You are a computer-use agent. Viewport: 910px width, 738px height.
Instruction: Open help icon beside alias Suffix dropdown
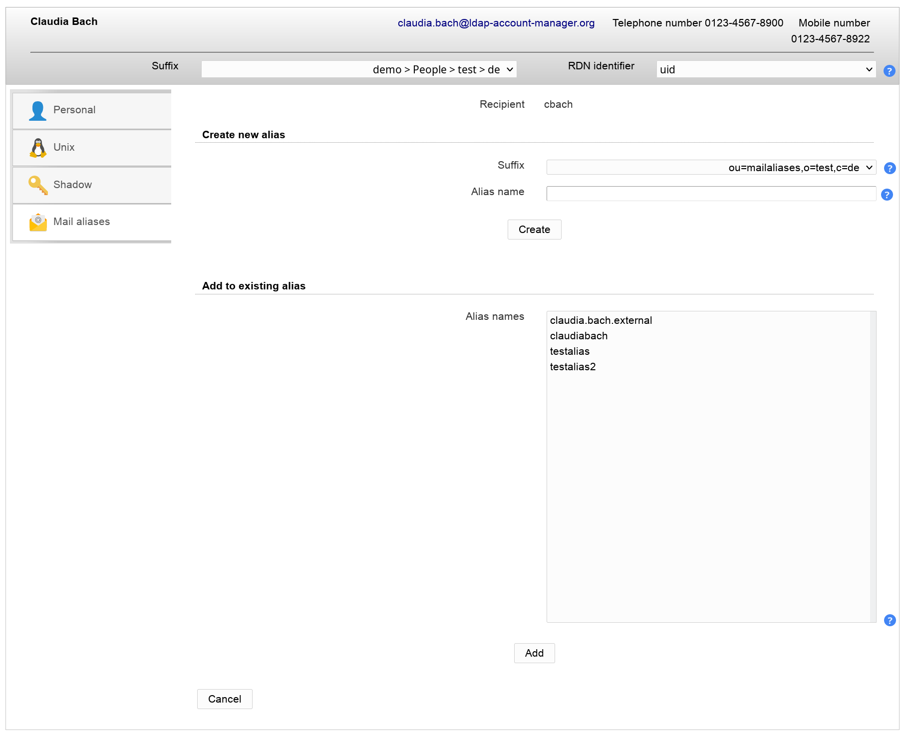pyautogui.click(x=890, y=168)
